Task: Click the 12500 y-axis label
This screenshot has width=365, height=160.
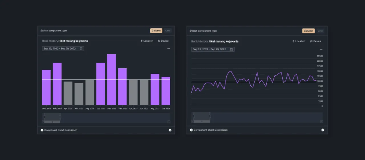Action: tap(320, 76)
